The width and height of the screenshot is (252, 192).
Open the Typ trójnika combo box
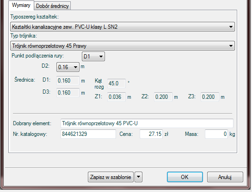point(123,46)
